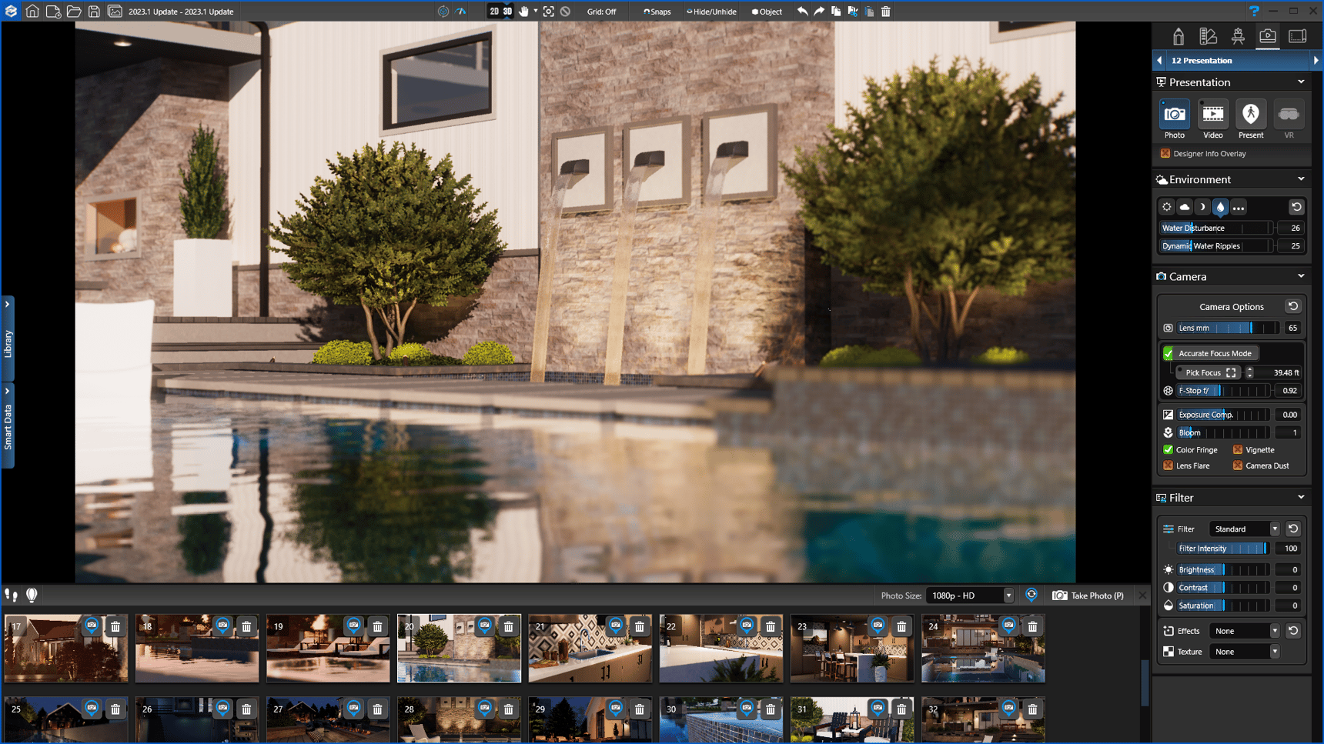
Task: Select the water drop environment icon
Action: [x=1220, y=208]
